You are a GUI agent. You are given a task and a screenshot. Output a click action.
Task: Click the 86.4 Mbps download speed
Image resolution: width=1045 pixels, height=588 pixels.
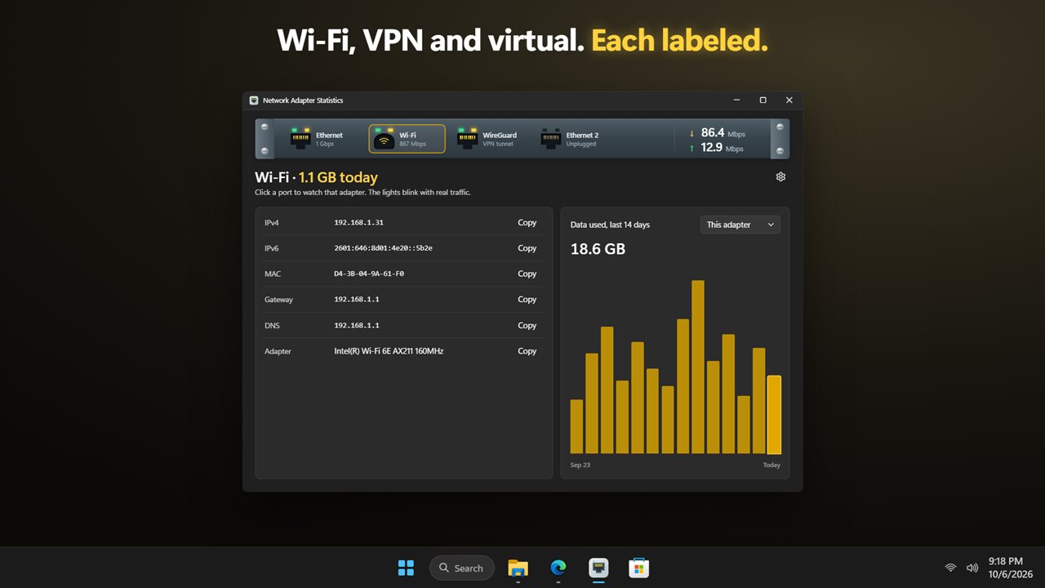coord(723,133)
